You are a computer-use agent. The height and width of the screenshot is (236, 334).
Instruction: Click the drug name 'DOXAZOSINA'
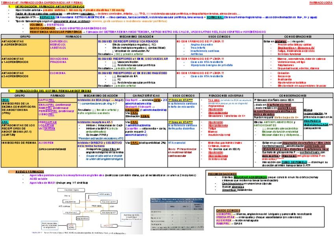59,59
